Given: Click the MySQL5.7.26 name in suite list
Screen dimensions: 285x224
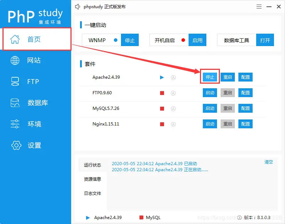Looking at the screenshot, I should [106, 108].
